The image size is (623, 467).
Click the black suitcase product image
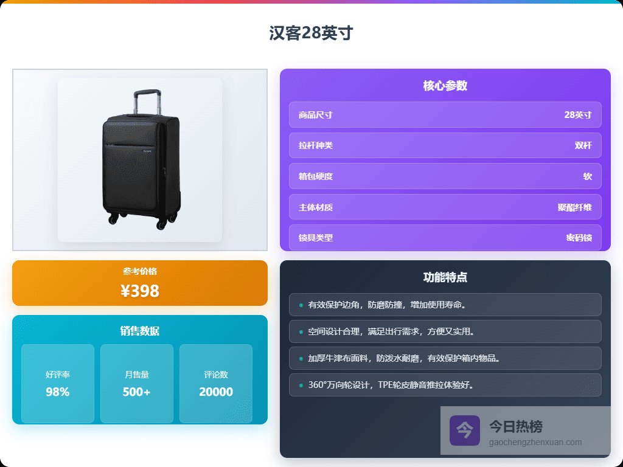coord(140,160)
